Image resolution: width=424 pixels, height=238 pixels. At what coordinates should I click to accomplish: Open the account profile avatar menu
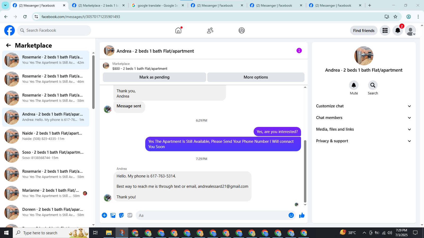tap(410, 30)
